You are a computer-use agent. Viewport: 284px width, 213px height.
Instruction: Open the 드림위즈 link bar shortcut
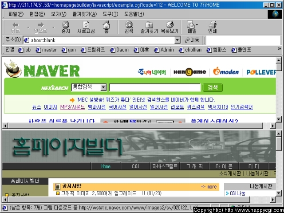pos(93,50)
